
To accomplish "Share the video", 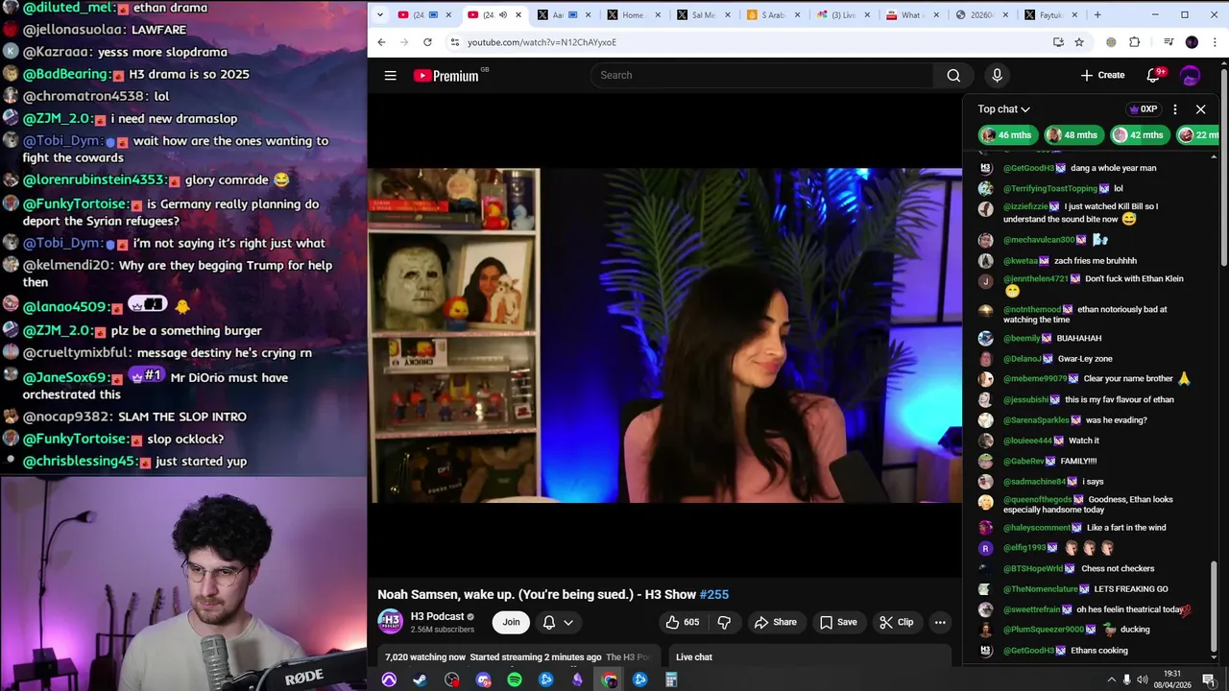I will pos(775,622).
